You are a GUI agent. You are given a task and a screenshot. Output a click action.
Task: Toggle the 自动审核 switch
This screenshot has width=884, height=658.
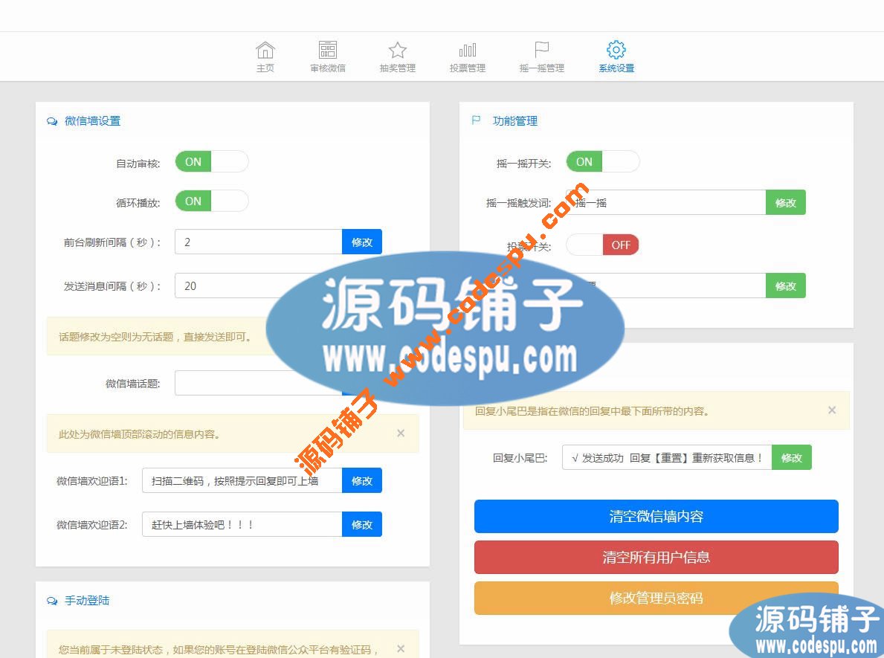tap(211, 162)
